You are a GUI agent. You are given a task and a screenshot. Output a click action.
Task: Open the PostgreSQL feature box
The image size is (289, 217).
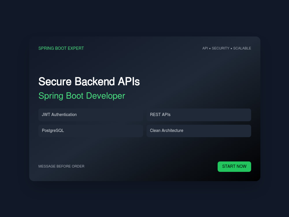point(91,131)
